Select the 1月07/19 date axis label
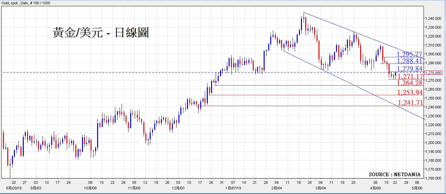The width and height of the screenshot is (446, 194). pos(233,188)
